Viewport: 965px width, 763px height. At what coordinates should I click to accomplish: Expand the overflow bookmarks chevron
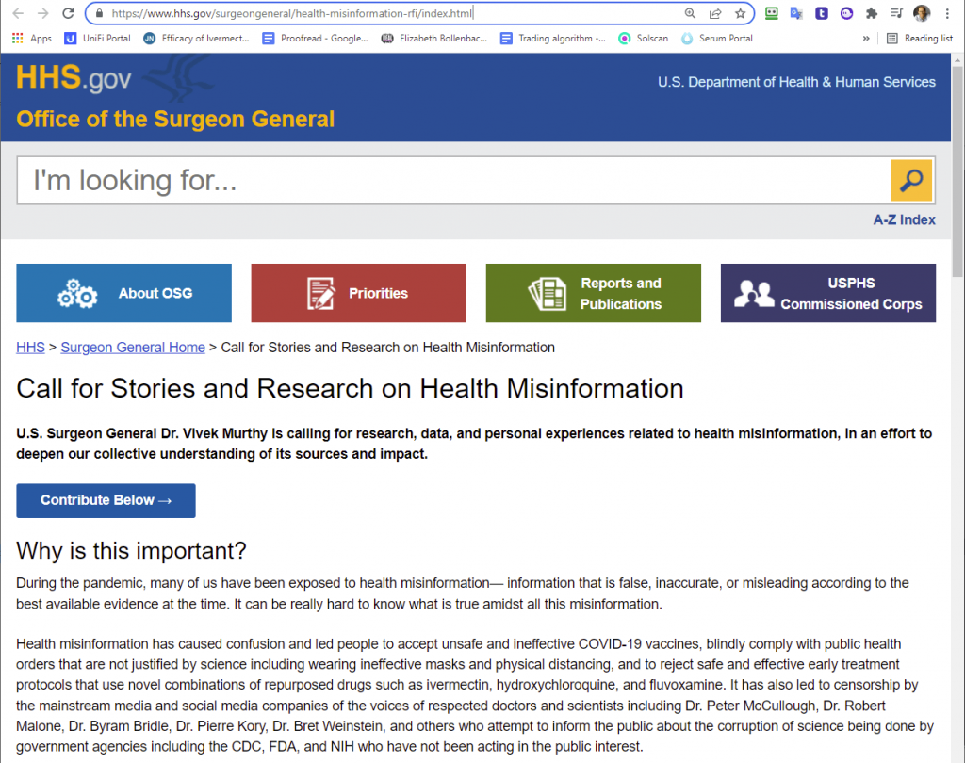coord(865,38)
